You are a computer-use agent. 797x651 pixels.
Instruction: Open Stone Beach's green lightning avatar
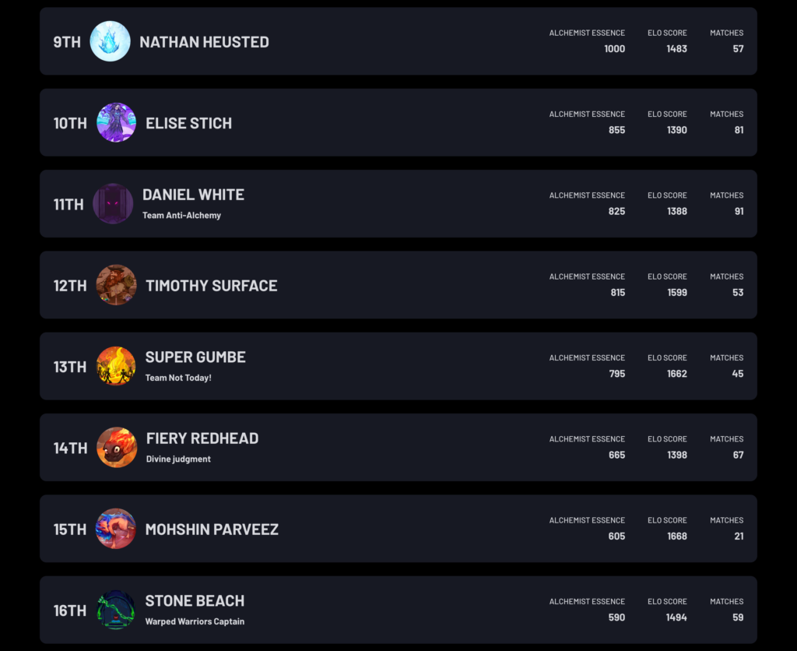coord(116,610)
